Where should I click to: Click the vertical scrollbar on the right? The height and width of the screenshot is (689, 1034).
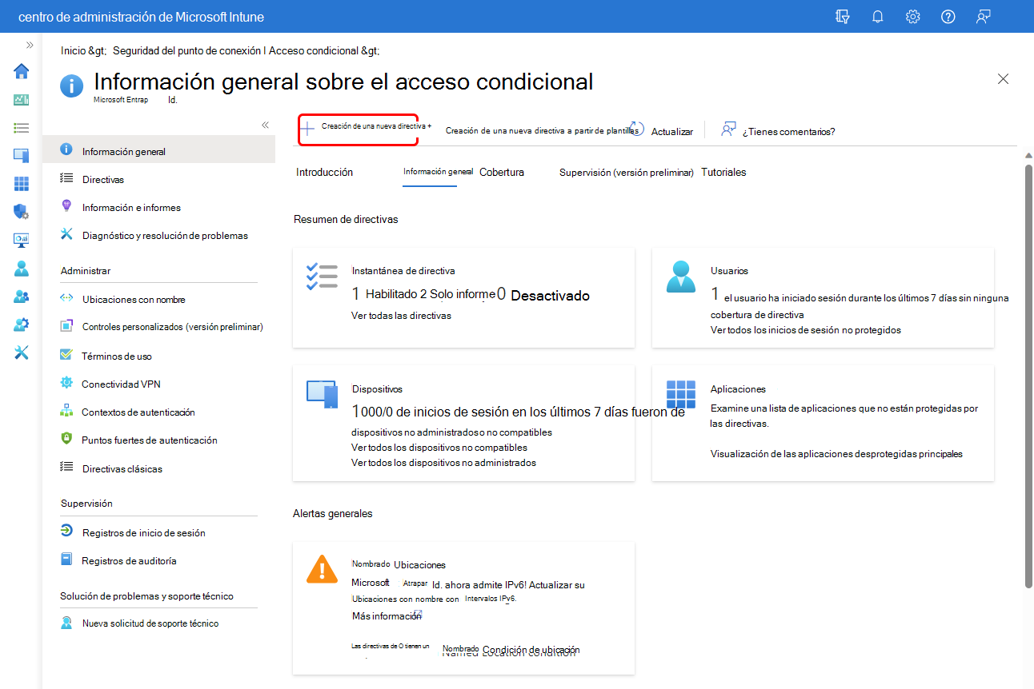(1029, 376)
